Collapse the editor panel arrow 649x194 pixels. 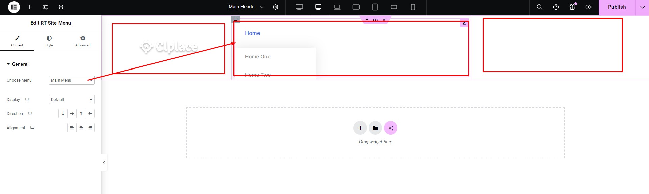[x=104, y=162]
